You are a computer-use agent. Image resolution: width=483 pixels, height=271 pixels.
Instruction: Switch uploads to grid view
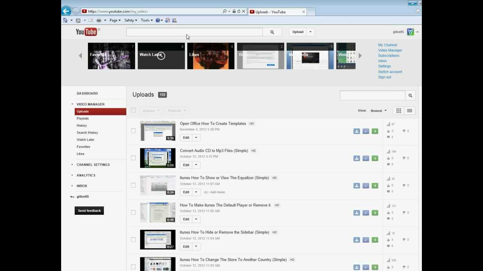[398, 110]
